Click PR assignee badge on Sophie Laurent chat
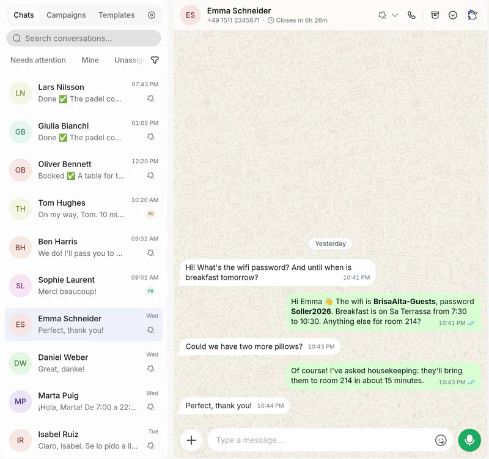489x459 pixels. [150, 291]
